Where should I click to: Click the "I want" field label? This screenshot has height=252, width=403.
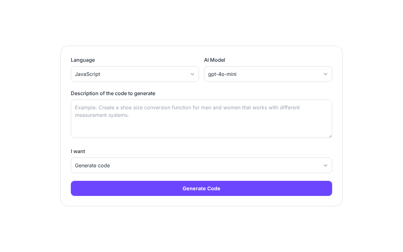(78, 151)
